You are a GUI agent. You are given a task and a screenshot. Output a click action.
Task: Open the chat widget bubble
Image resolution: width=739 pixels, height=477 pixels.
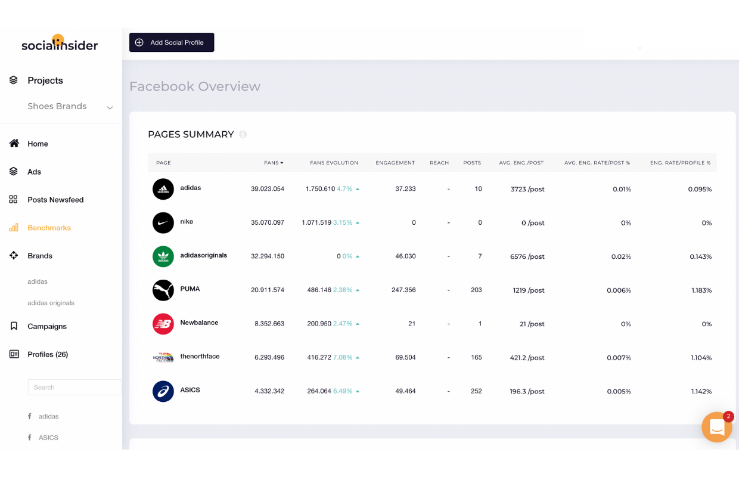coord(717,427)
